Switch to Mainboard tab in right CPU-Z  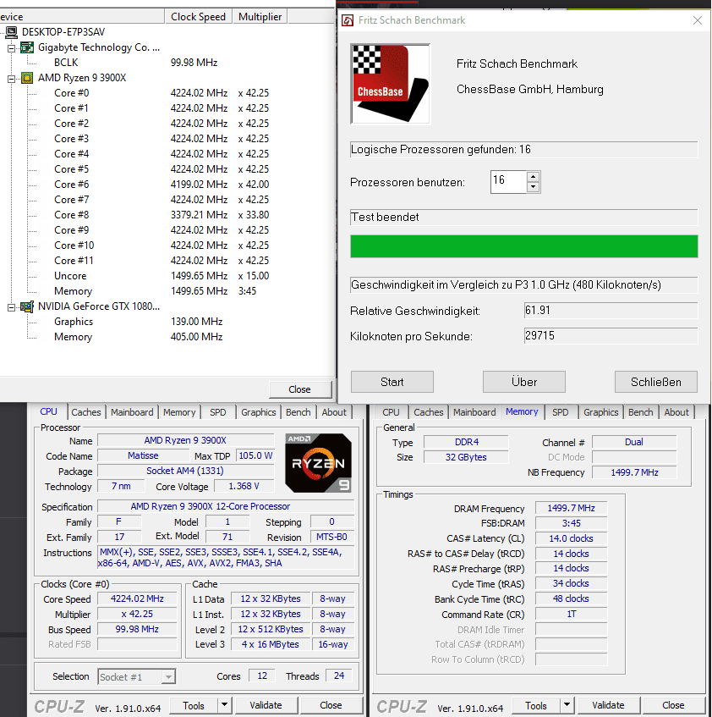pos(474,412)
